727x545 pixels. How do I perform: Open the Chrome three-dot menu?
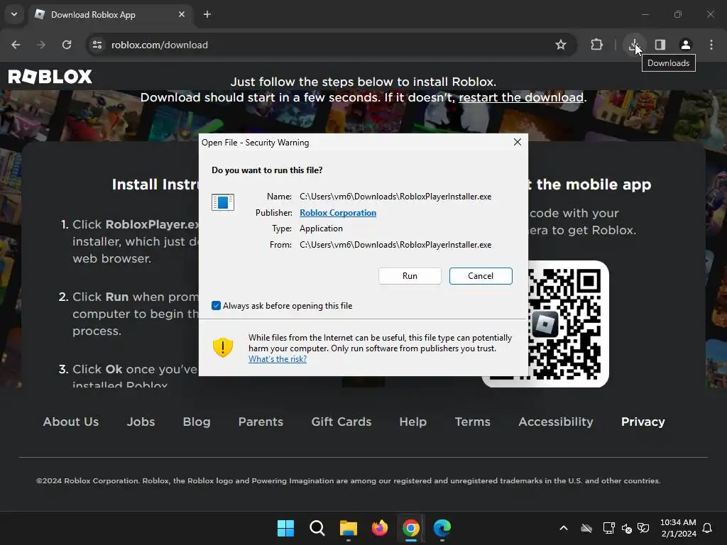[x=711, y=45]
